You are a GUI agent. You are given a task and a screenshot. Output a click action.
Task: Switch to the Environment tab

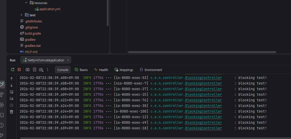[151, 70]
